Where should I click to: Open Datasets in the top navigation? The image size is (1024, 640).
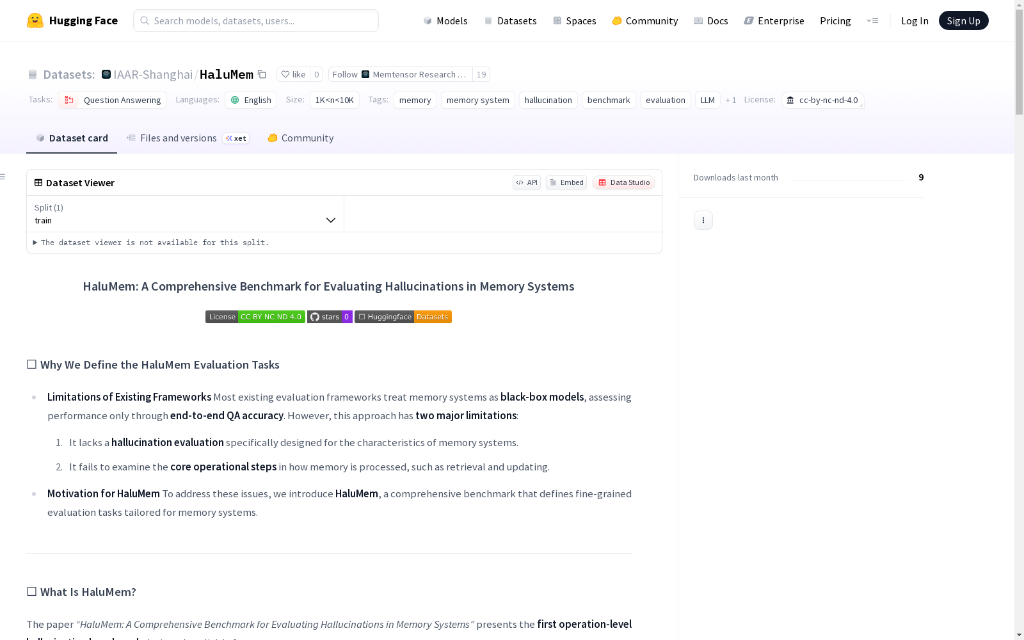point(510,20)
